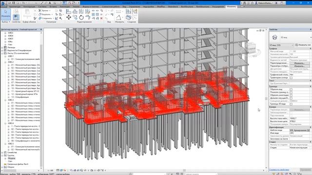This screenshot has height=175, width=312.
Task: Close the Project Browser (Диспетчер проекта) panel
Action: click(x=41, y=29)
